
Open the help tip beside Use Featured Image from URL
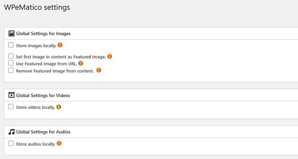pos(81,63)
